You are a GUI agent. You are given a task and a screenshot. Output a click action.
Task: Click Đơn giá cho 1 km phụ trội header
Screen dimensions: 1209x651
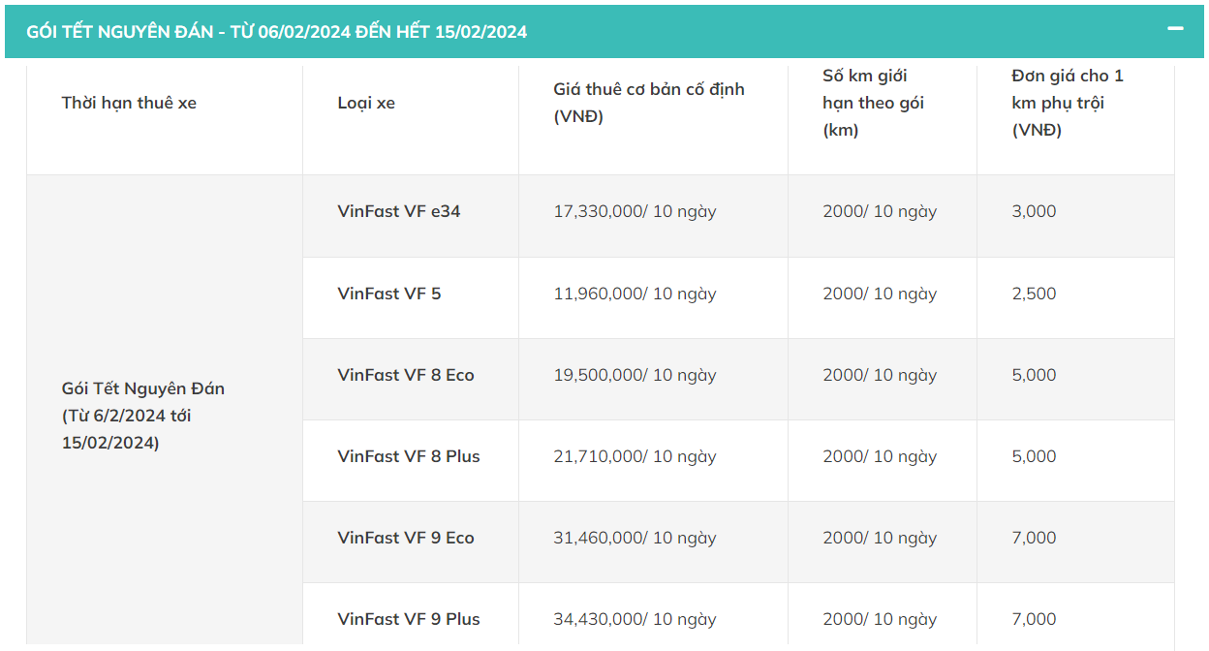pos(1068,103)
